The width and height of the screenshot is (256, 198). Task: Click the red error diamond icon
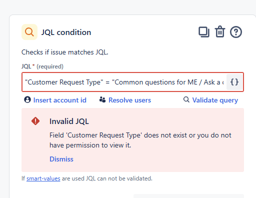tap(35, 121)
